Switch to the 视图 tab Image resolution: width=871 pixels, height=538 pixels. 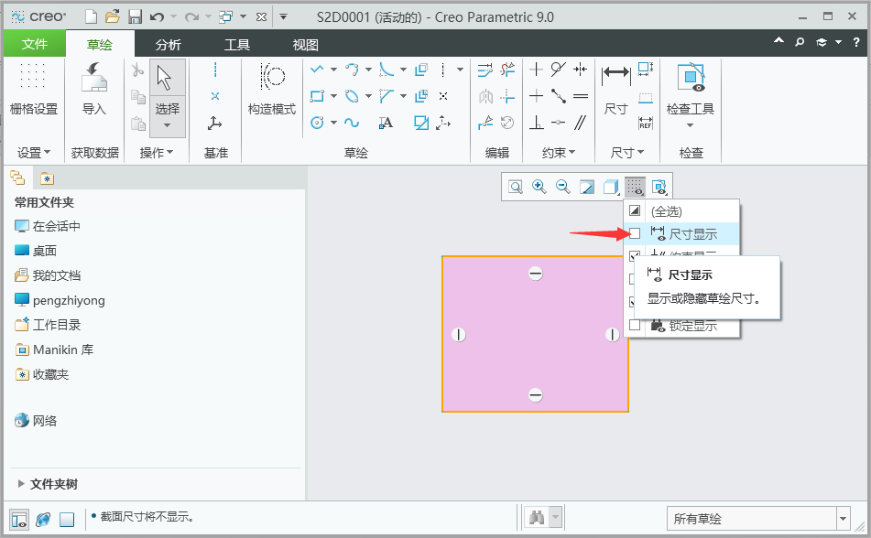[306, 45]
